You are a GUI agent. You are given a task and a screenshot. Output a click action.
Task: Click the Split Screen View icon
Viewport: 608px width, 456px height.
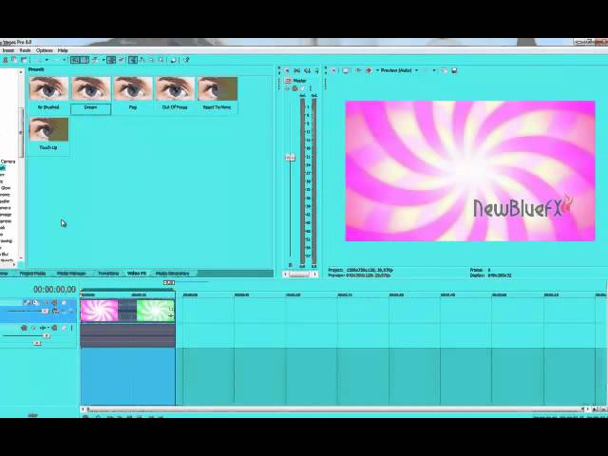tap(370, 70)
